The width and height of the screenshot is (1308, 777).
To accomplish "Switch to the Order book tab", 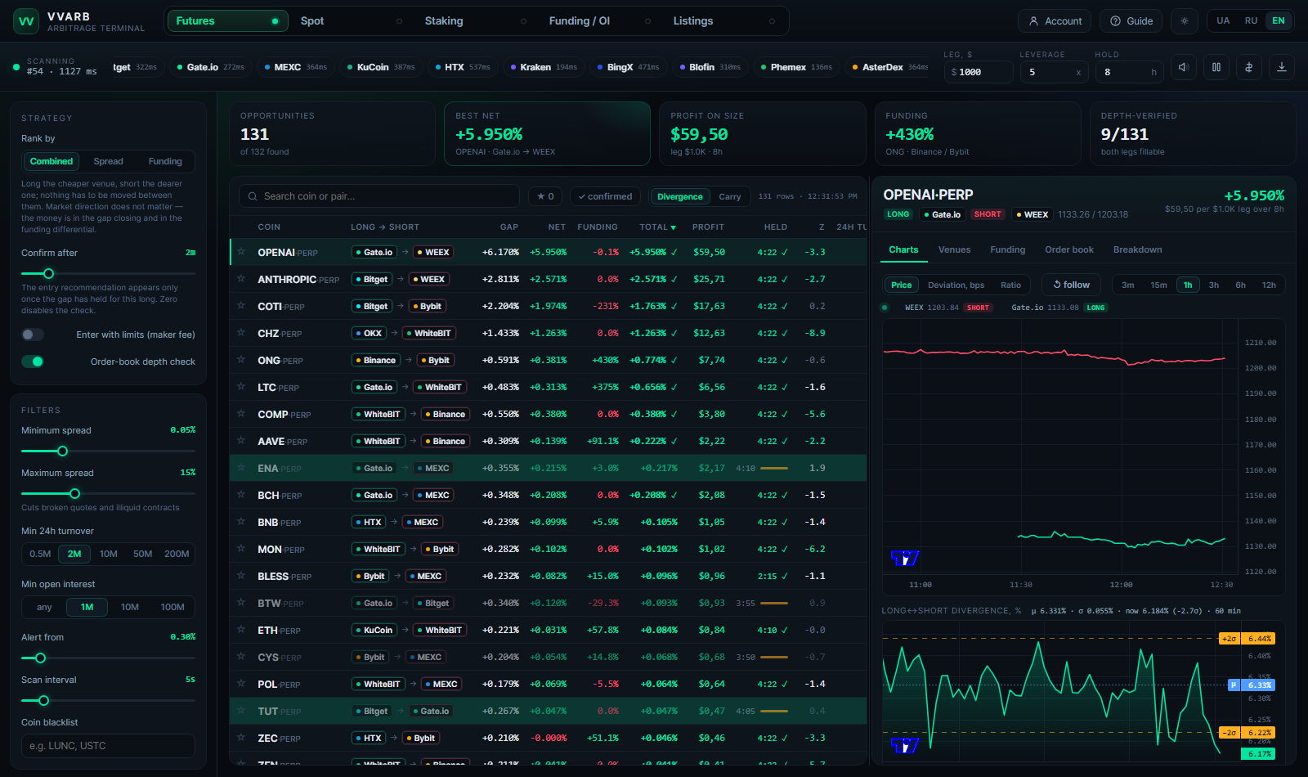I will (1069, 250).
